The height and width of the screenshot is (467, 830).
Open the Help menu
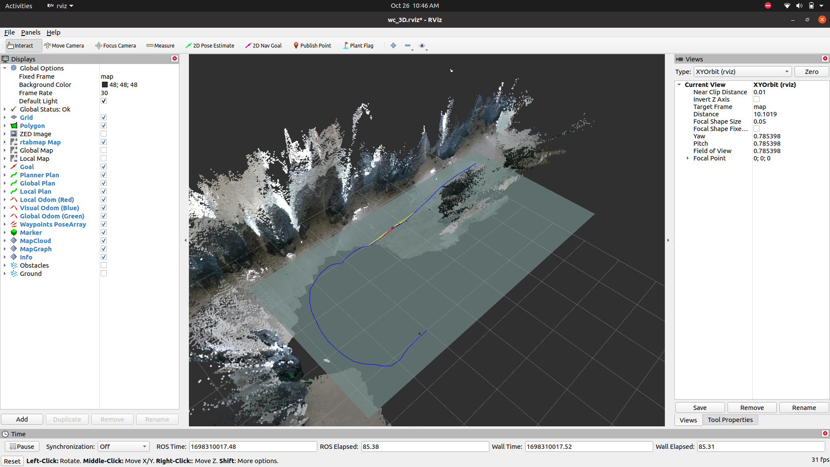coord(53,32)
